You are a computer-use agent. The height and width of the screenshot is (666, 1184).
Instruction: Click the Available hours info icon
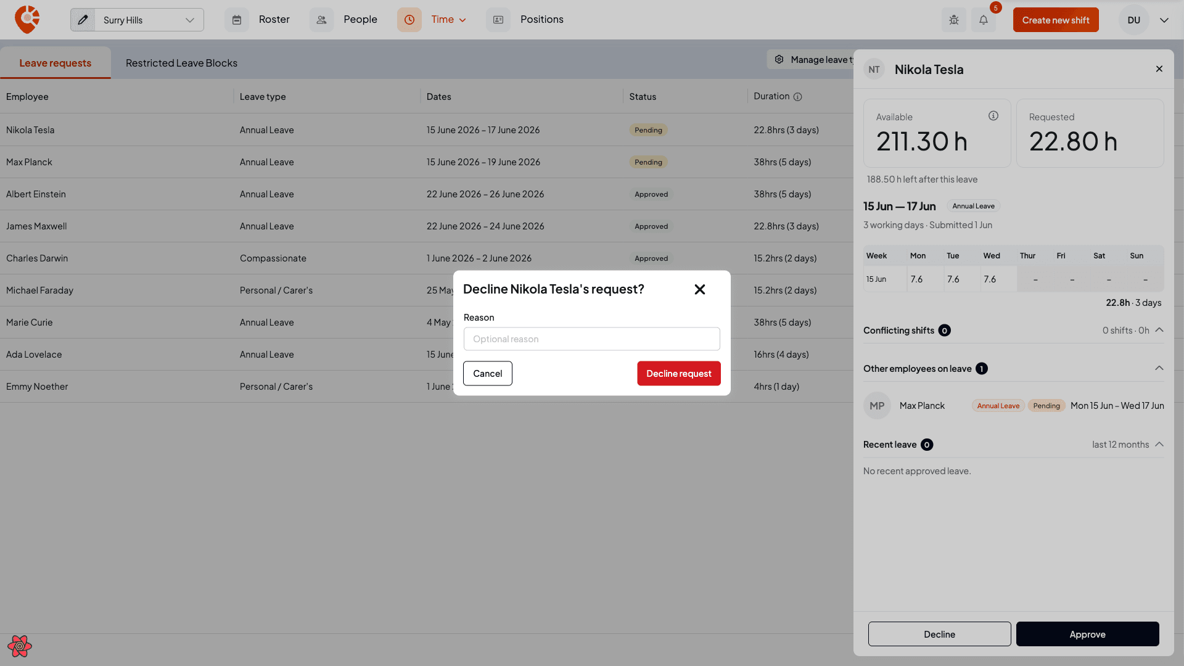(993, 116)
